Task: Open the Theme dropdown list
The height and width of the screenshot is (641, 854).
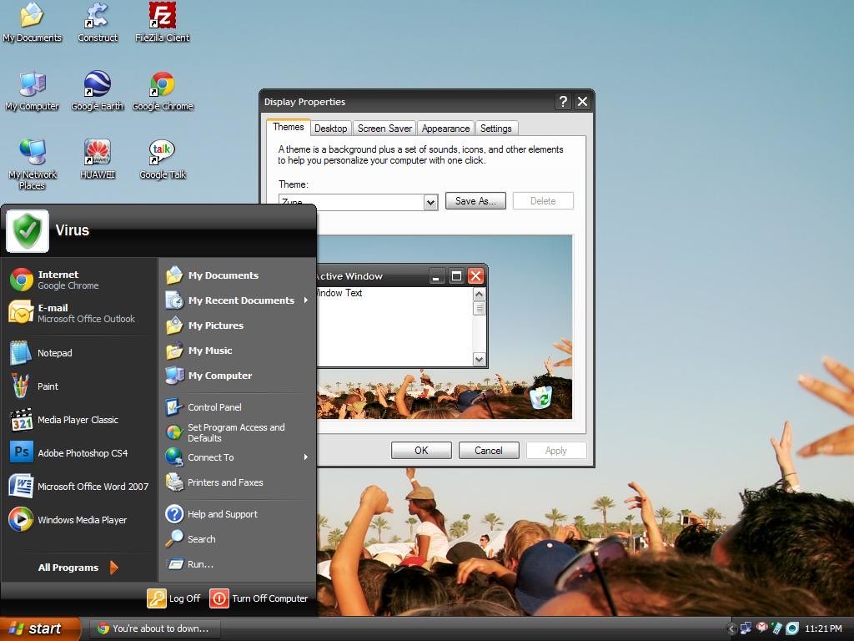Action: pyautogui.click(x=430, y=202)
